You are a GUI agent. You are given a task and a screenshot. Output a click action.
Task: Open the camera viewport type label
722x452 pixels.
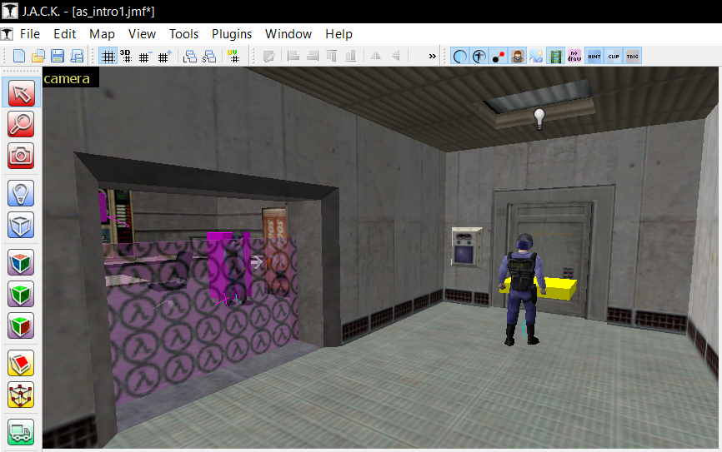click(x=67, y=78)
